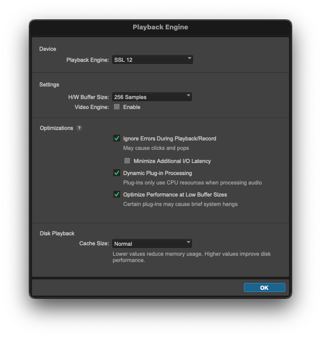
Task: Toggle Optimize Performance at Low Buffer Sizes
Action: click(116, 194)
